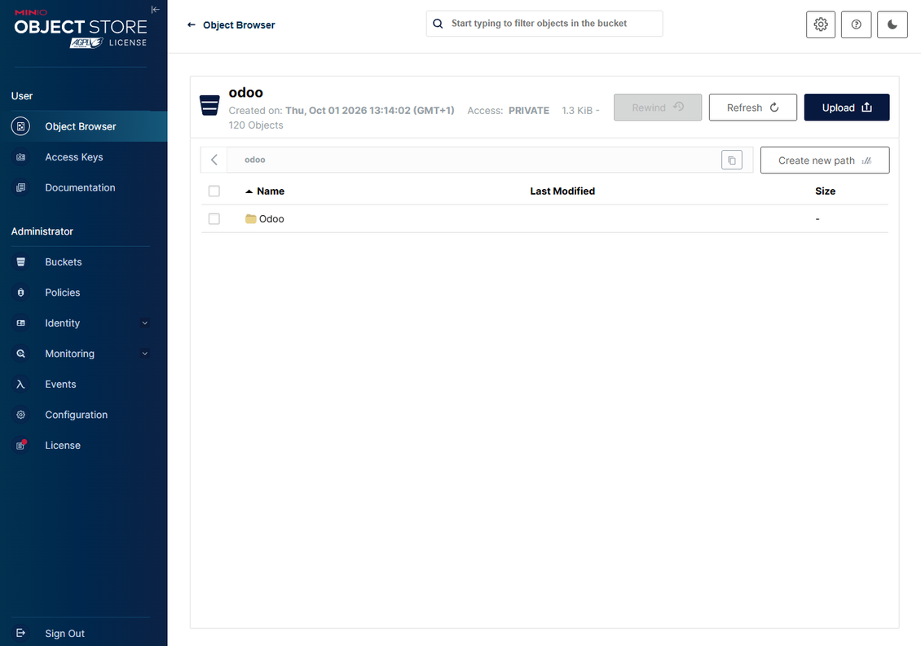This screenshot has height=646, width=921.
Task: Open the help question-mark icon
Action: [856, 24]
